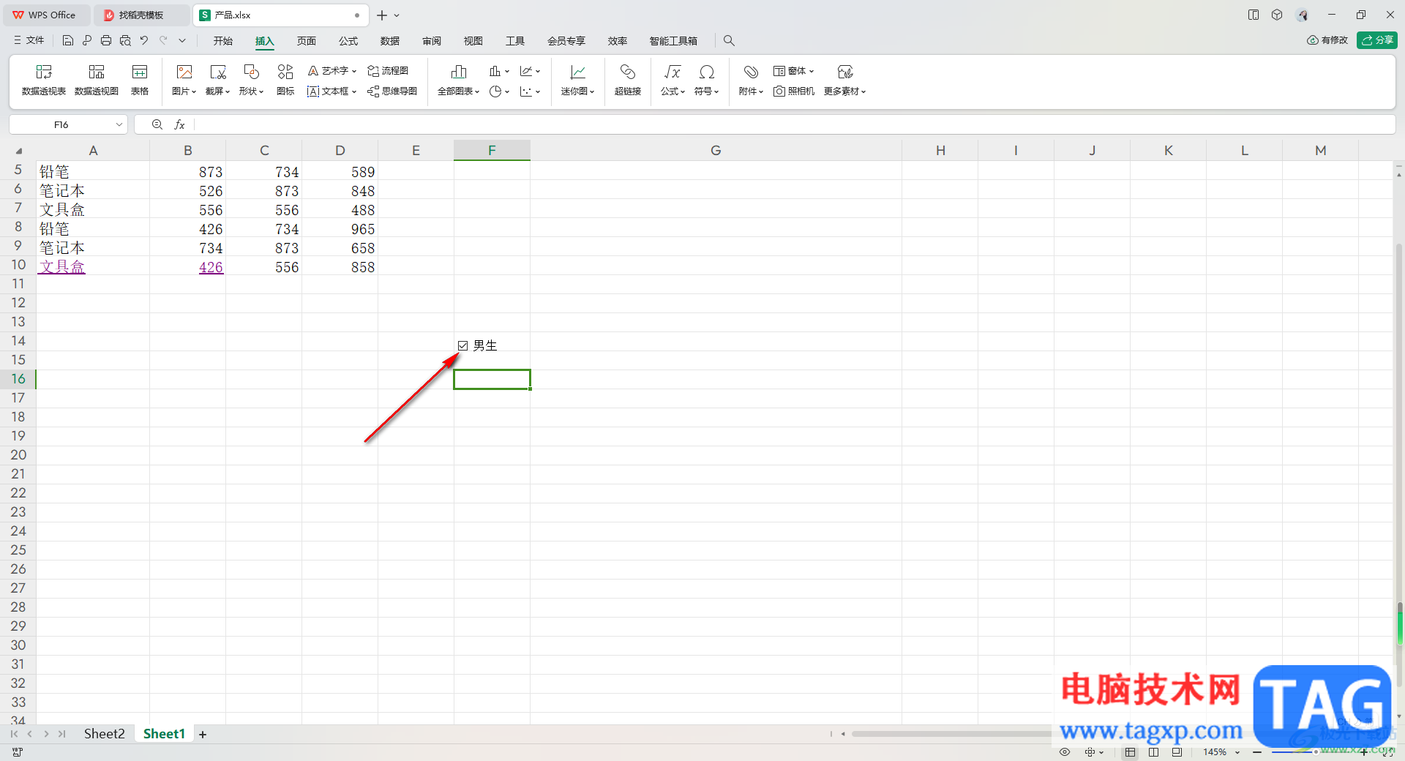Image resolution: width=1405 pixels, height=761 pixels.
Task: Insert a flowchart (流程图)
Action: tap(388, 71)
